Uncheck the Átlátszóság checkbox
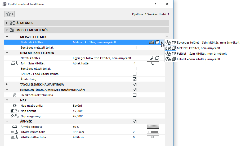 point(135,79)
